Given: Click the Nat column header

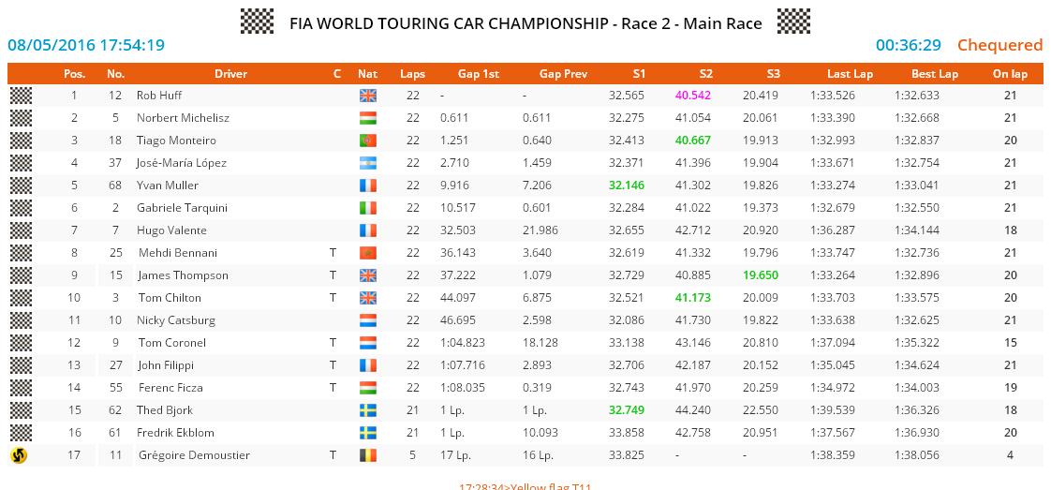Looking at the screenshot, I should click(367, 74).
